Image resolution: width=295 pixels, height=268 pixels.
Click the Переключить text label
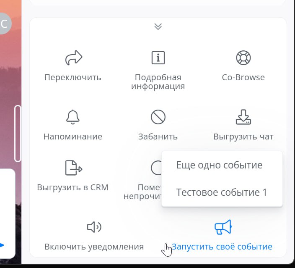click(73, 78)
